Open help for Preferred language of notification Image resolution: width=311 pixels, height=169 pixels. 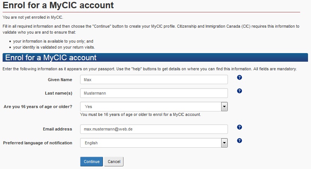(x=240, y=141)
